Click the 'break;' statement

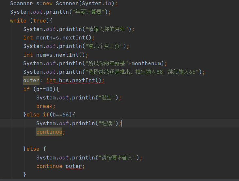point(46,106)
